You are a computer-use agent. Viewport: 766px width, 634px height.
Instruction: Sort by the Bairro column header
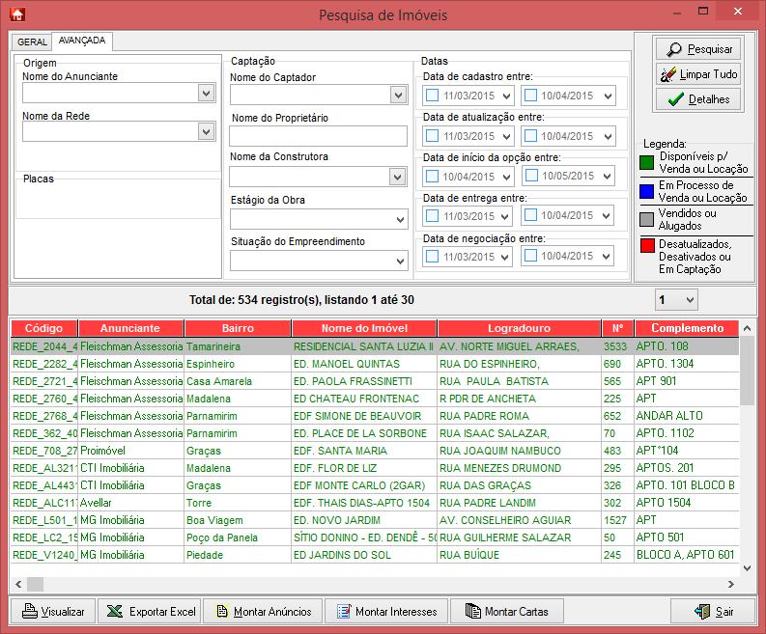point(237,328)
